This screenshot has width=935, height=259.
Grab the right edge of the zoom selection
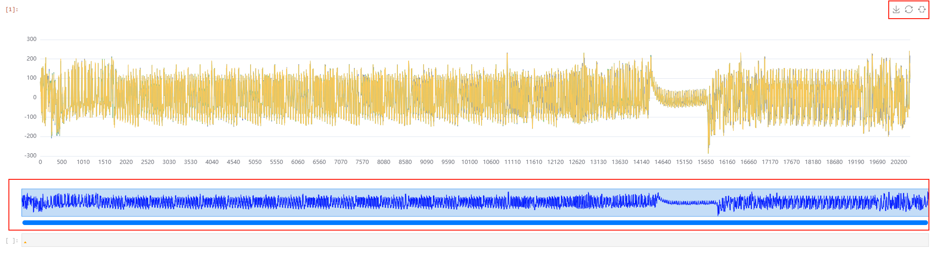[x=928, y=203]
